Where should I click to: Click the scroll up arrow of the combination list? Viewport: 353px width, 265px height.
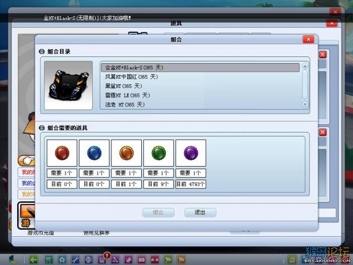tap(305, 66)
